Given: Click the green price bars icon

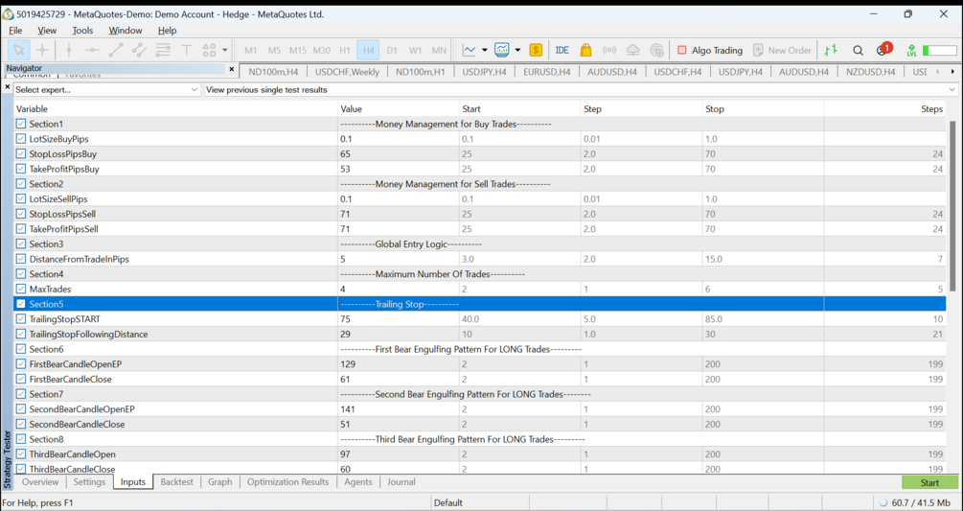Looking at the screenshot, I should coord(831,51).
